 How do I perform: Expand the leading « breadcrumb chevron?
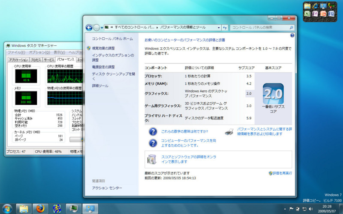tap(112, 27)
